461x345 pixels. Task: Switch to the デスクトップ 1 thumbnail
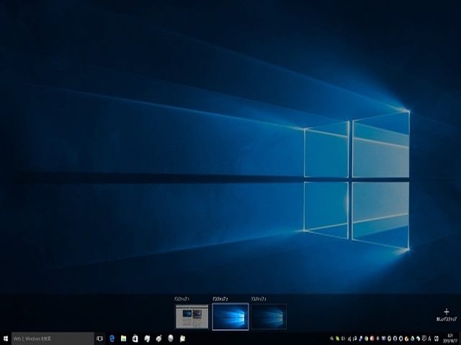click(x=192, y=316)
